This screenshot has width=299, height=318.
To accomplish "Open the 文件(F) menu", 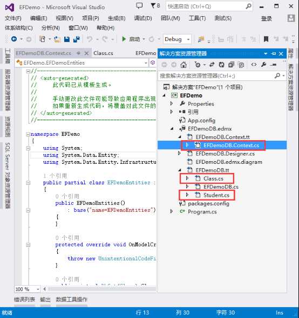I will click(x=13, y=18).
